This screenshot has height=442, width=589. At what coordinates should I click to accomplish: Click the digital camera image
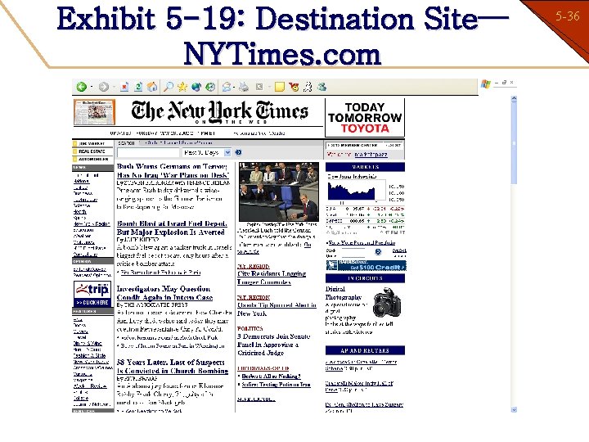coord(387,302)
